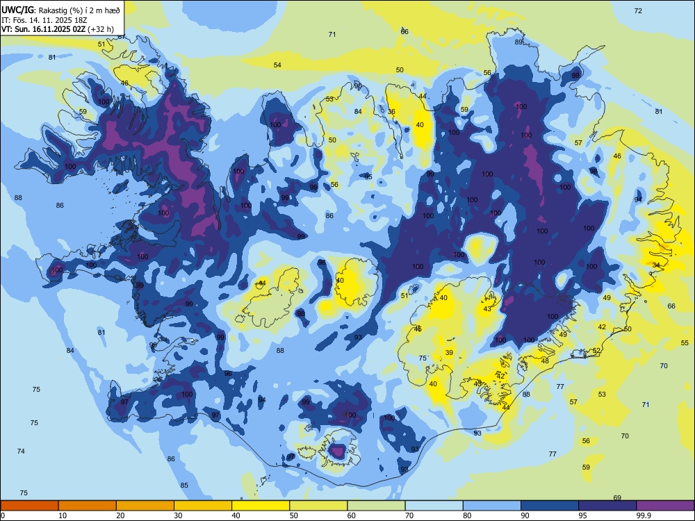Click the "UWC/IG" title text
Image resolution: width=695 pixels, height=521 pixels.
pyautogui.click(x=17, y=10)
